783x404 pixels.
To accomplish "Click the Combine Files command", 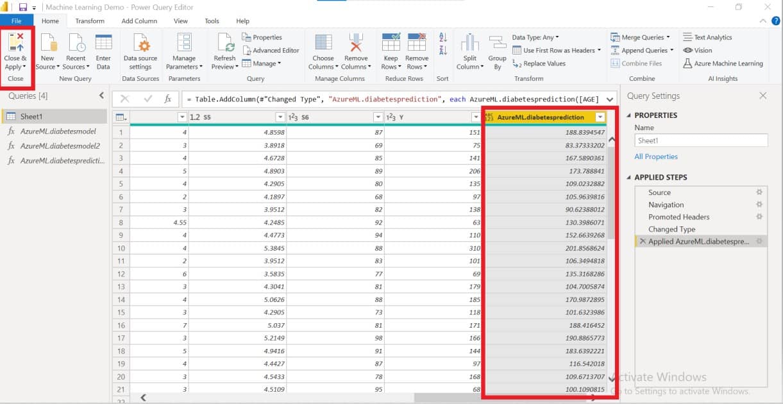I will click(636, 63).
